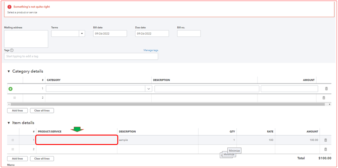Image resolution: width=338 pixels, height=168 pixels.
Task: Delete the sample item line with trash icon
Action: point(325,140)
